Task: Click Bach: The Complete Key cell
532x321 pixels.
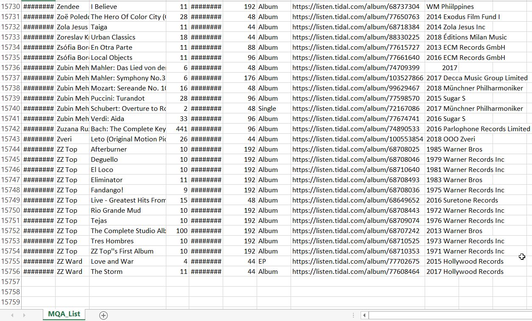Action: [128, 129]
